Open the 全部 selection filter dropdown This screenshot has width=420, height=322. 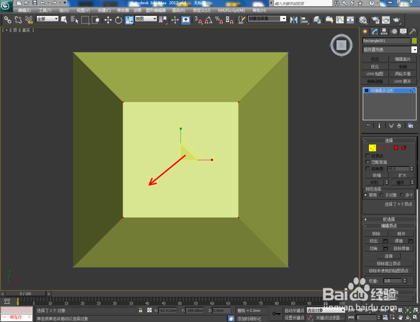pos(47,18)
